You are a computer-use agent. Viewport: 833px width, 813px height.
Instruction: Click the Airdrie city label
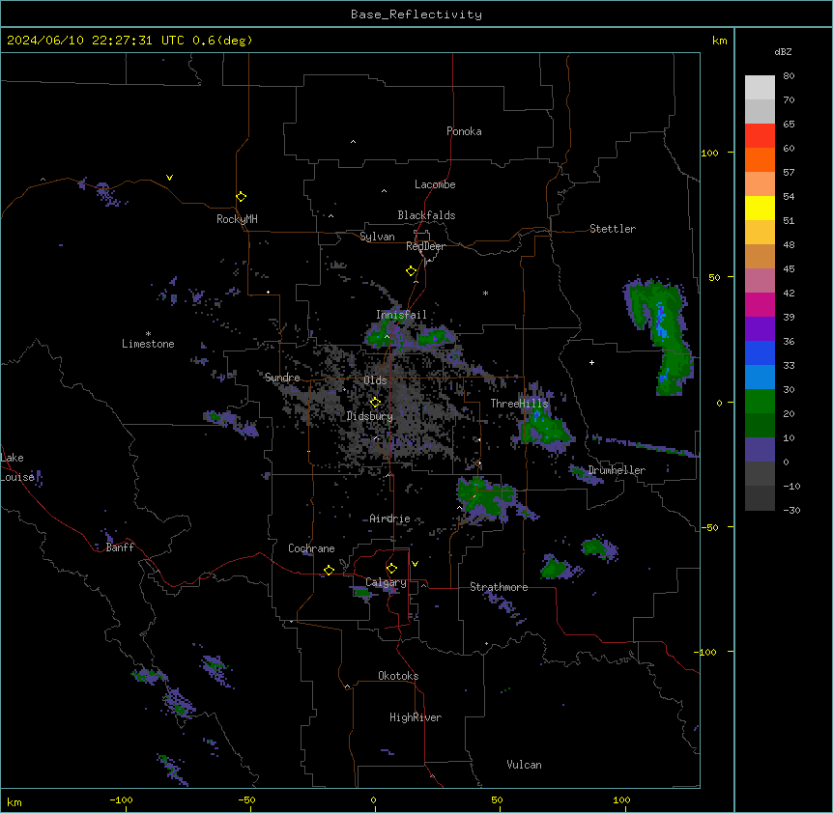click(389, 519)
